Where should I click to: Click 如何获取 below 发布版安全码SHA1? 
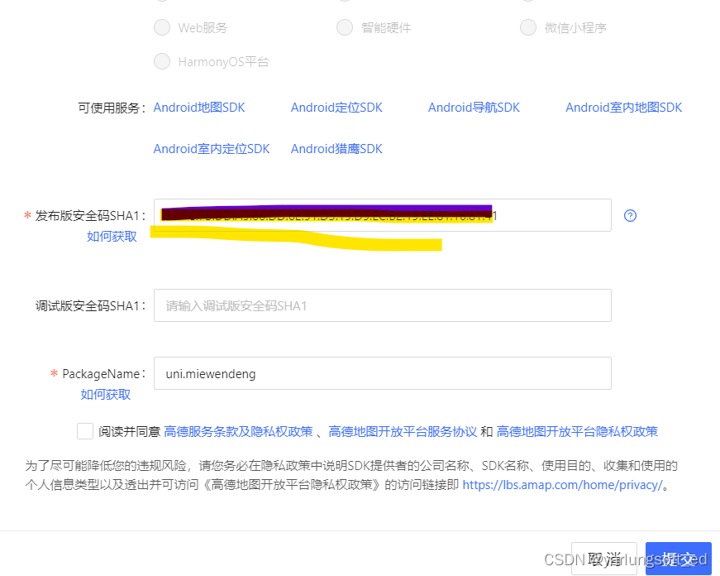(x=112, y=235)
